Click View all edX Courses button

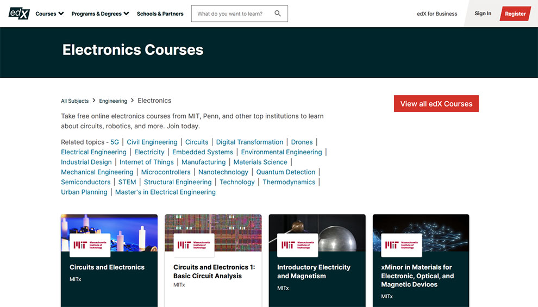tap(436, 104)
